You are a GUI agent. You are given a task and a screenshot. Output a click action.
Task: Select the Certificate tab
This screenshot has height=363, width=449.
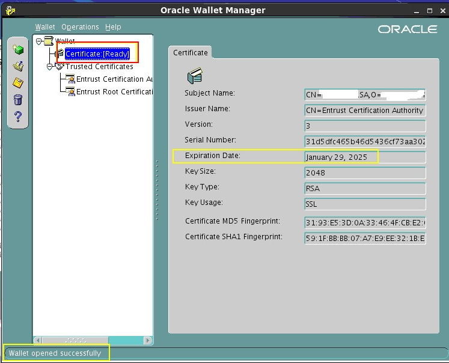191,53
